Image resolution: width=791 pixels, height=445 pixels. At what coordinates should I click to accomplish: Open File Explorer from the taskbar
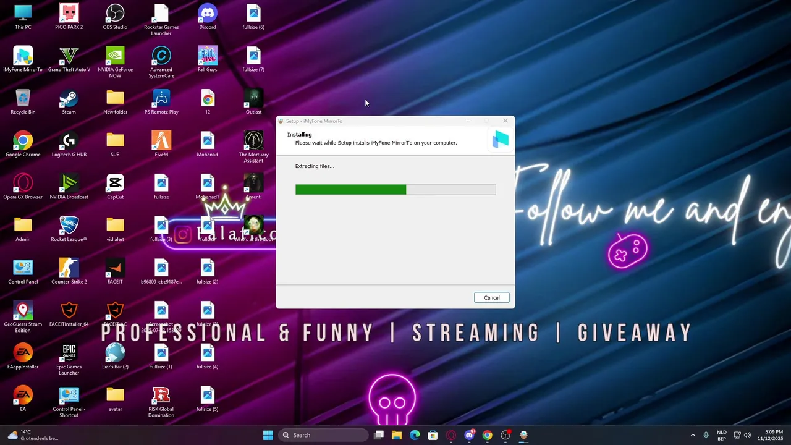tap(397, 435)
